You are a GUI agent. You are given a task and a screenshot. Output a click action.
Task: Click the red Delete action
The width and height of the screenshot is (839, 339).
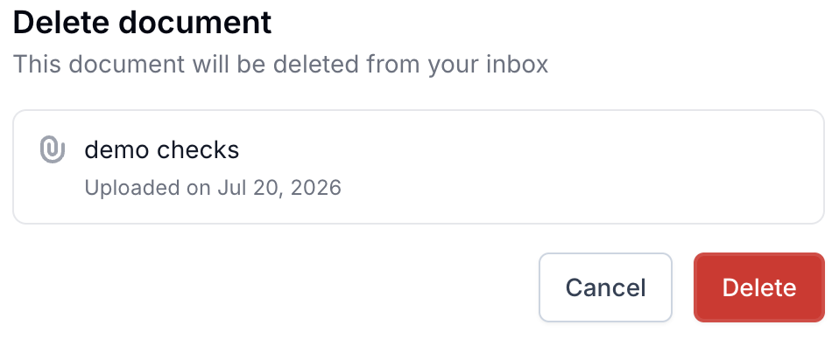point(758,287)
